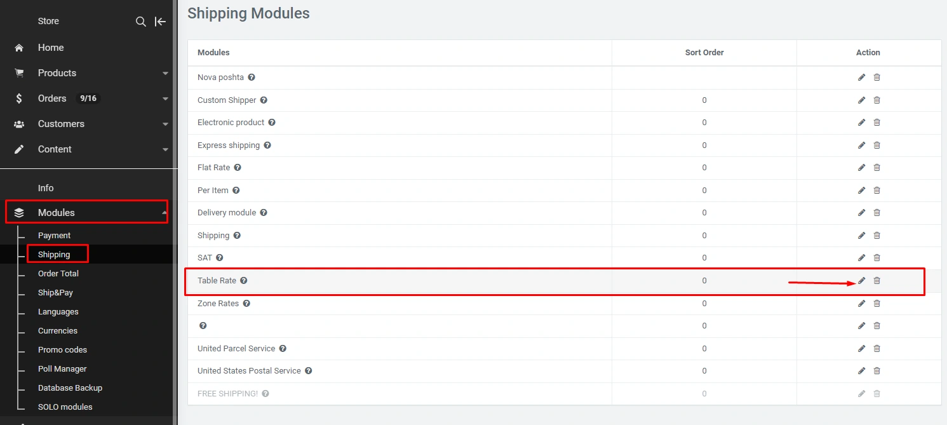The image size is (947, 425).
Task: Go to Order Total submenu item
Action: 58,274
